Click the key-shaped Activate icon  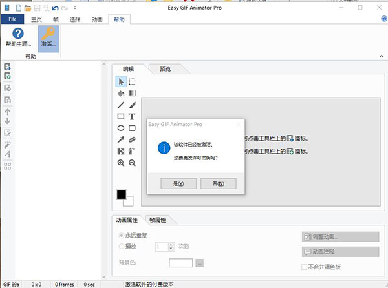(48, 34)
